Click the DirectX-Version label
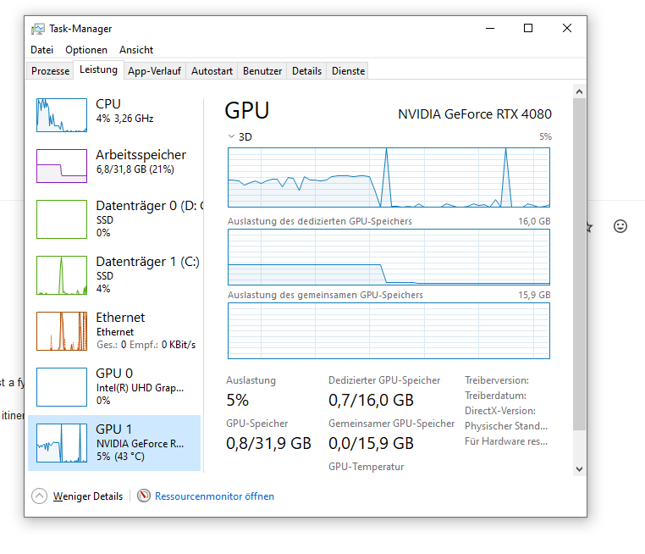The image size is (645, 554). [x=500, y=411]
